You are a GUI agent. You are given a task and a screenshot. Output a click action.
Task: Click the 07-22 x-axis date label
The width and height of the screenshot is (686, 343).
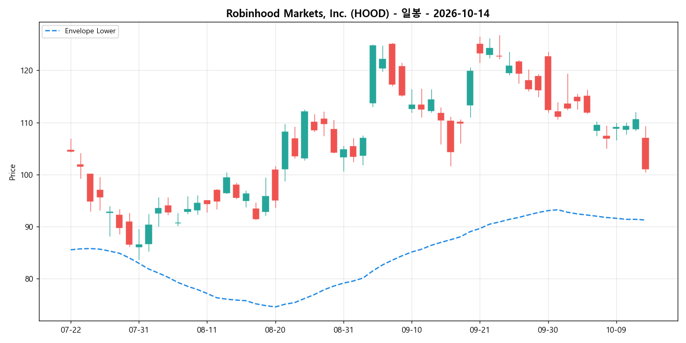[71, 330]
